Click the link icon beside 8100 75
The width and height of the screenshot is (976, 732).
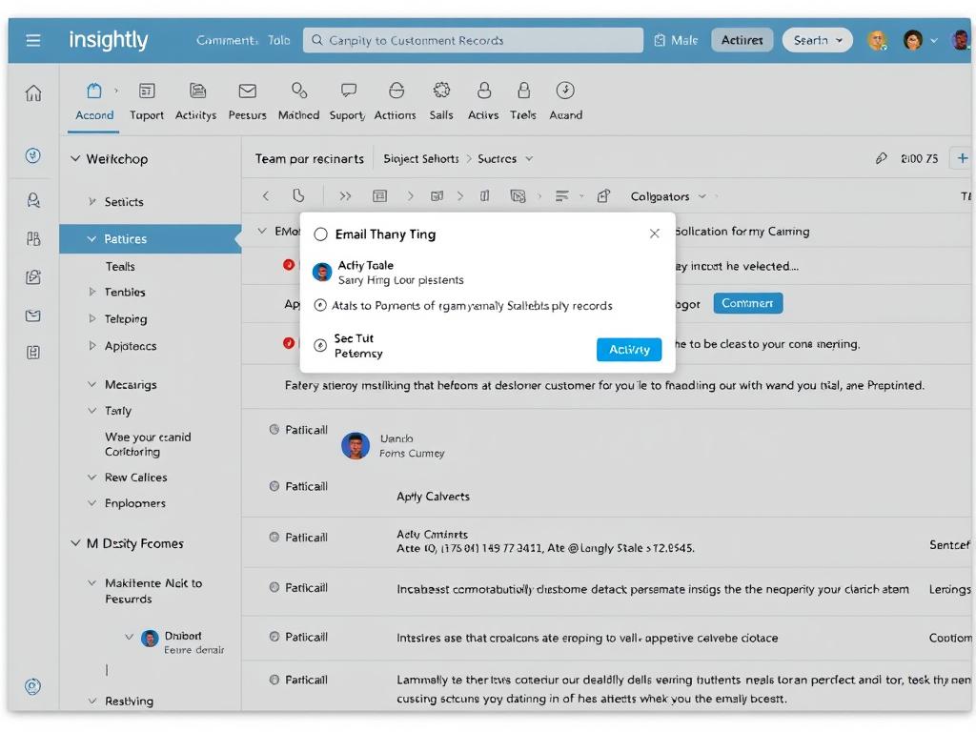tap(881, 159)
